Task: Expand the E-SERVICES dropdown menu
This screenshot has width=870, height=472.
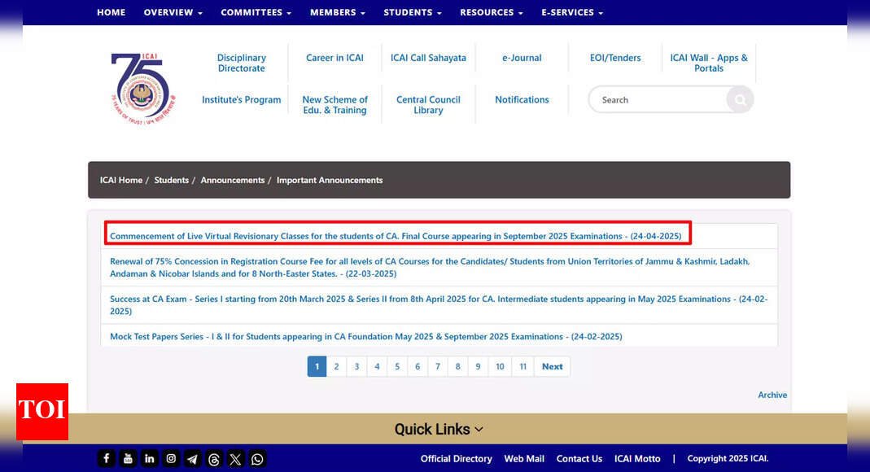Action: click(x=572, y=12)
